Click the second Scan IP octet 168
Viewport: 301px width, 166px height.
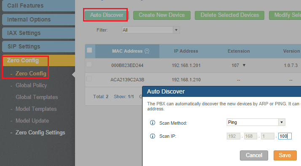tap(250, 136)
